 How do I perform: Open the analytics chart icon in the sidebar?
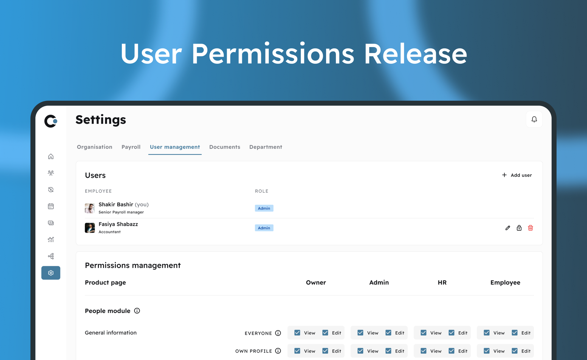pyautogui.click(x=51, y=240)
